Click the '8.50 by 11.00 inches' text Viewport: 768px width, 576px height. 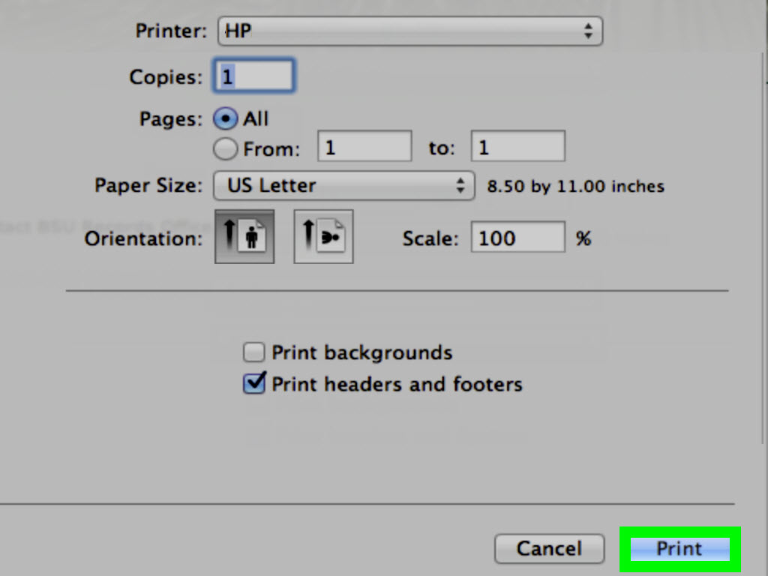(x=575, y=186)
